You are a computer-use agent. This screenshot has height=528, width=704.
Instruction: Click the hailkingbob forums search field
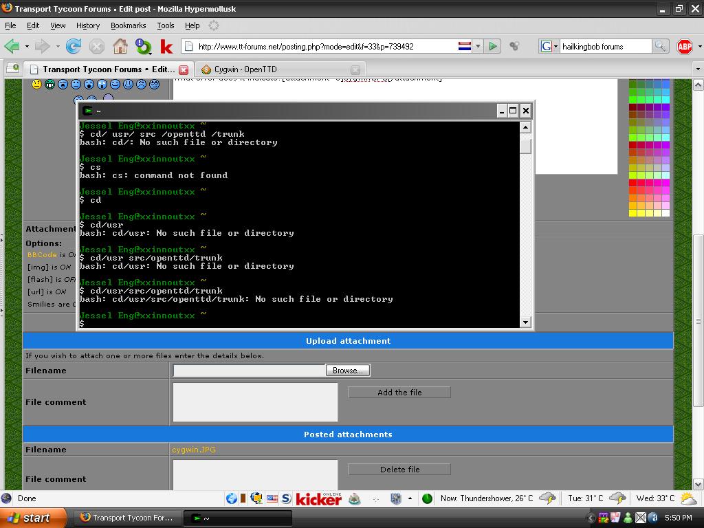click(x=605, y=46)
